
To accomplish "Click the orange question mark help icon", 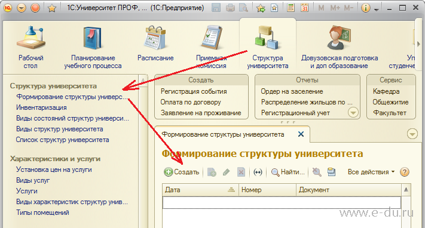I will [405, 172].
